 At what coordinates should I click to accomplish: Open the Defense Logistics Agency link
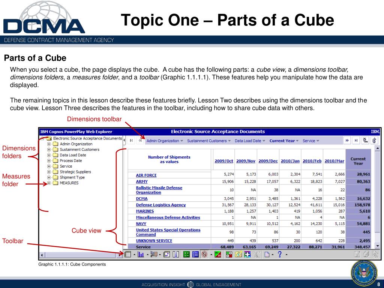coord(161,205)
